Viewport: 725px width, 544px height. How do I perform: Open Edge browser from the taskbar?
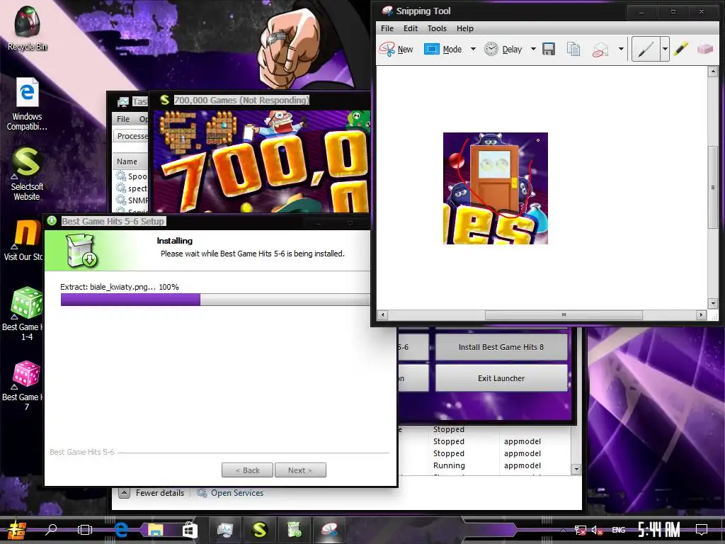[121, 530]
